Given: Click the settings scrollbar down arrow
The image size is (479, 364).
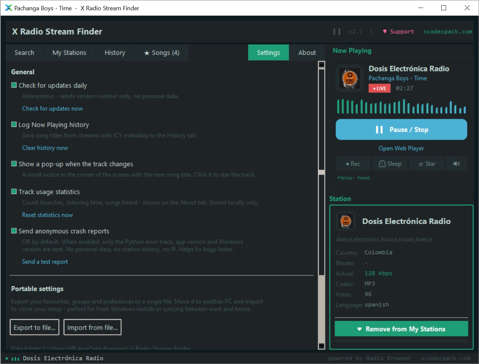Looking at the screenshot, I should click(321, 346).
